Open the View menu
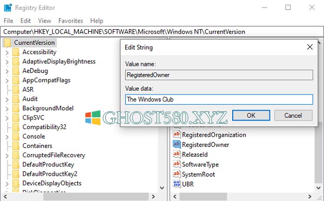This screenshot has width=324, height=201. [x=44, y=21]
